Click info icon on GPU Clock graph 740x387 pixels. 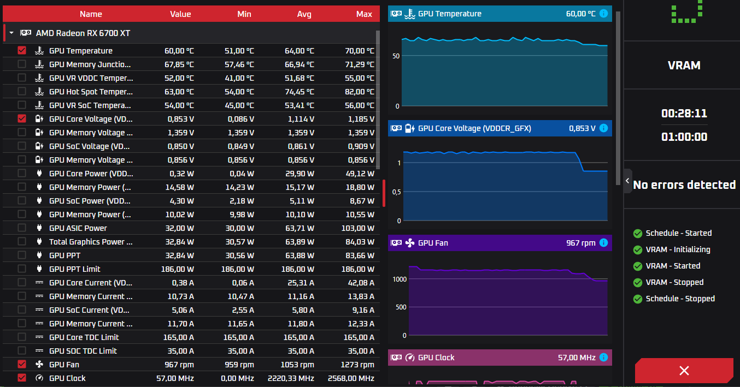[x=603, y=358]
